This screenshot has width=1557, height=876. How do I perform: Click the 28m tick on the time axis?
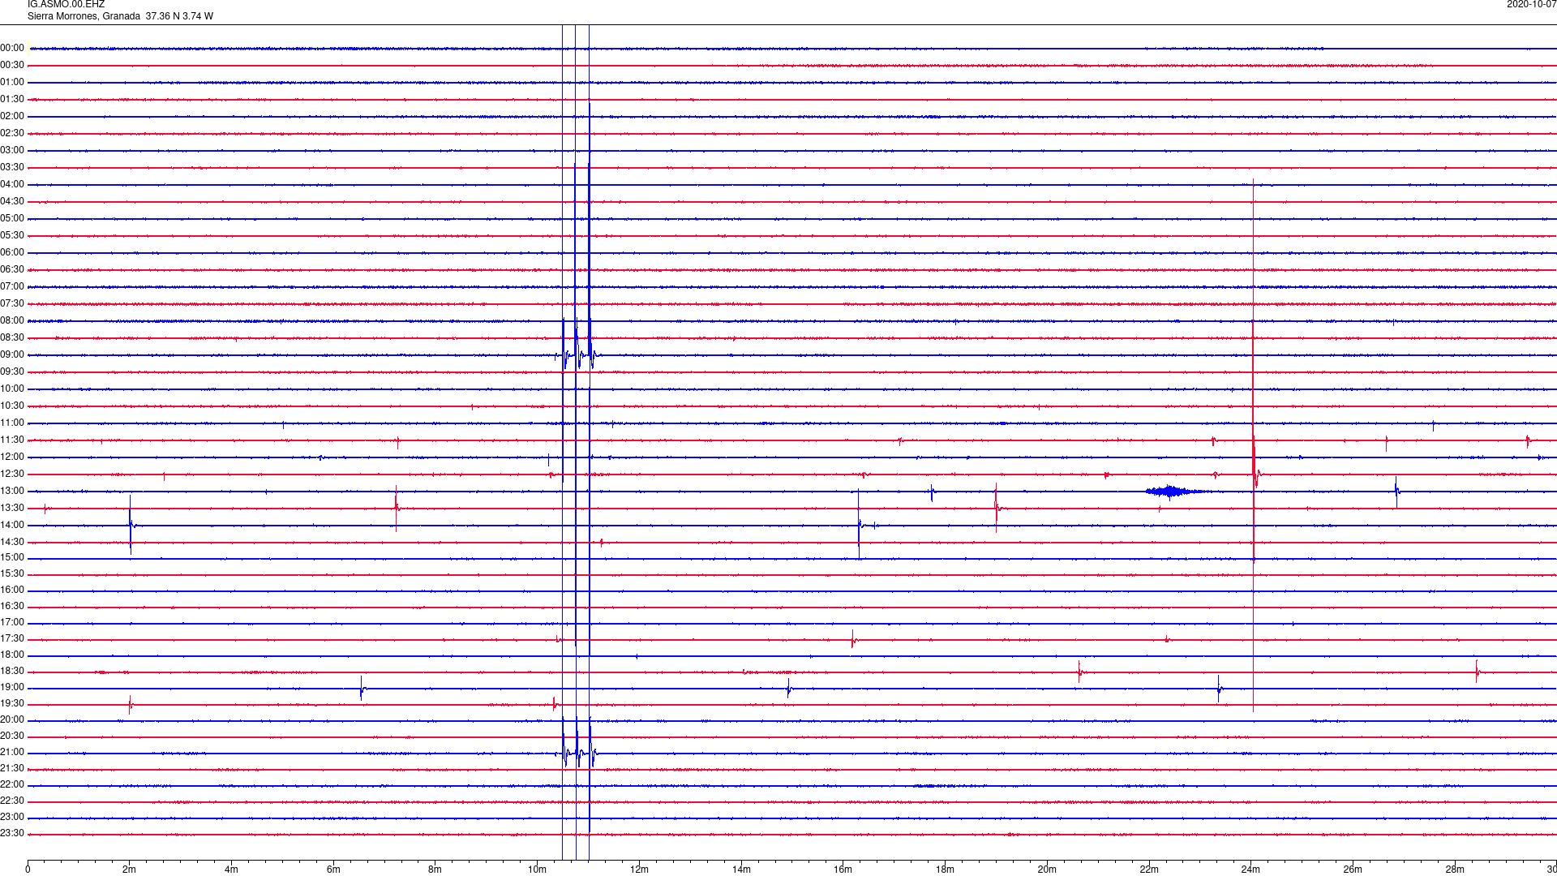(x=1455, y=870)
